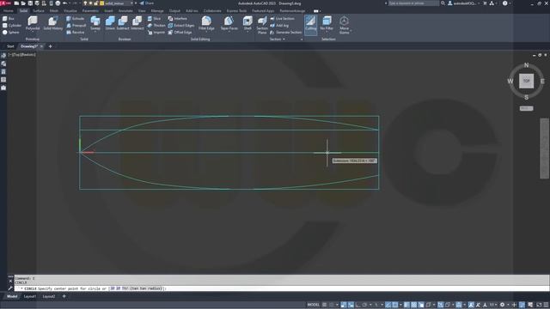Screen dimensions: 550x309
Task: Toggle the Ortho mode status button
Action: (x=357, y=305)
